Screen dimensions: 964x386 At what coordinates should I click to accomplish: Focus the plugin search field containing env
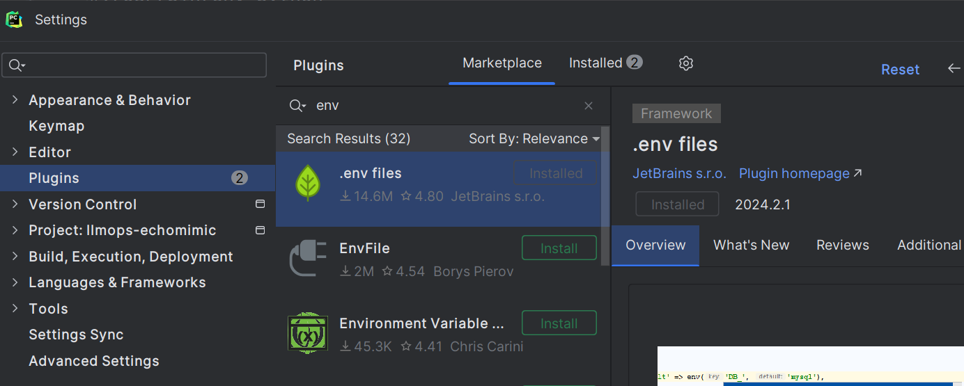(443, 106)
